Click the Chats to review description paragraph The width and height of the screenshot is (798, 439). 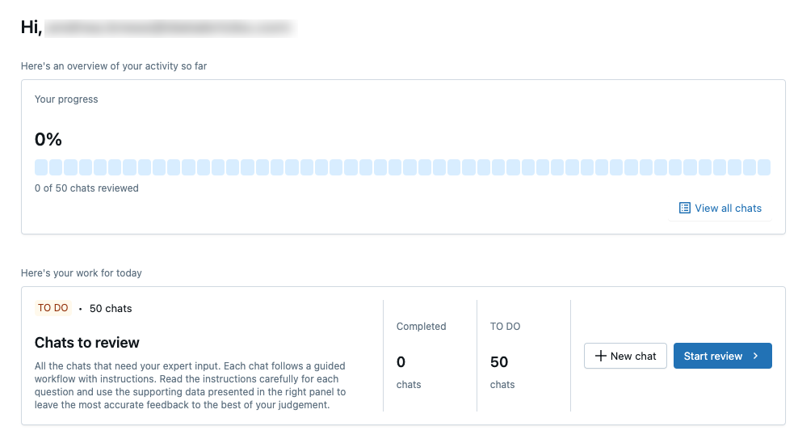pyautogui.click(x=191, y=386)
